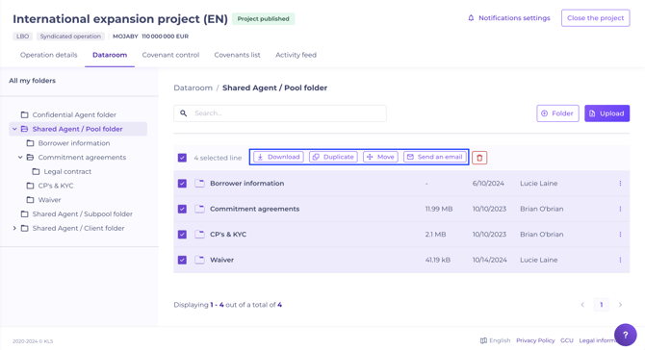Go to next page arrow in pagination
Screen dimensions: 645x350
point(620,305)
